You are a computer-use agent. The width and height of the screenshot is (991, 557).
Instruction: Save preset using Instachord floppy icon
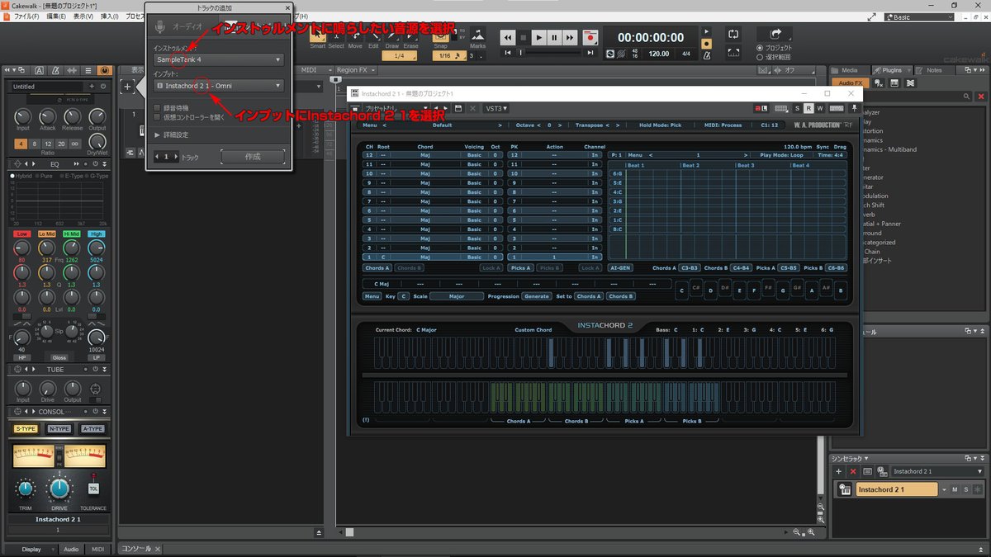pos(458,108)
